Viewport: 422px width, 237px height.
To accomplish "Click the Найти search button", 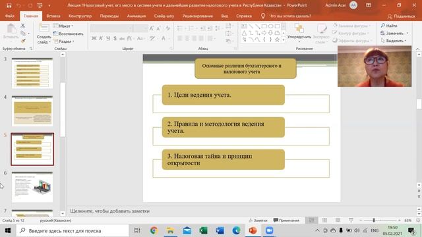I will click(389, 26).
